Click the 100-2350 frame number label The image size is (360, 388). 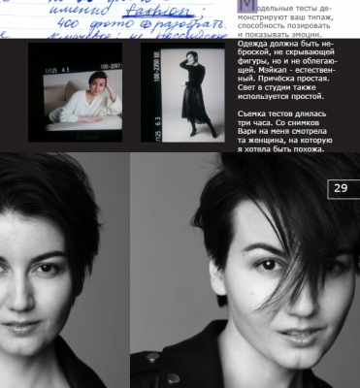[x=157, y=66]
